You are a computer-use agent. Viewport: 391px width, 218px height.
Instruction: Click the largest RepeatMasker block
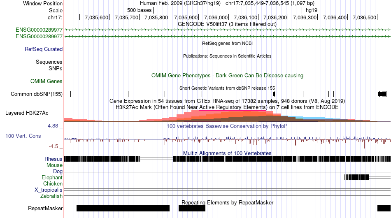pyautogui.click(x=123, y=208)
